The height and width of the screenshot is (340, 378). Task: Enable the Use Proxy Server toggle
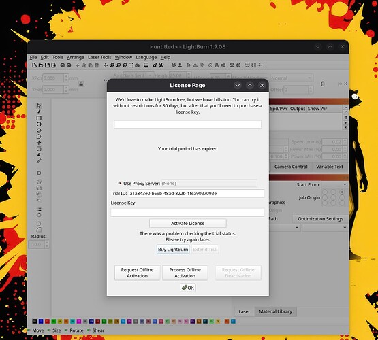(120, 184)
